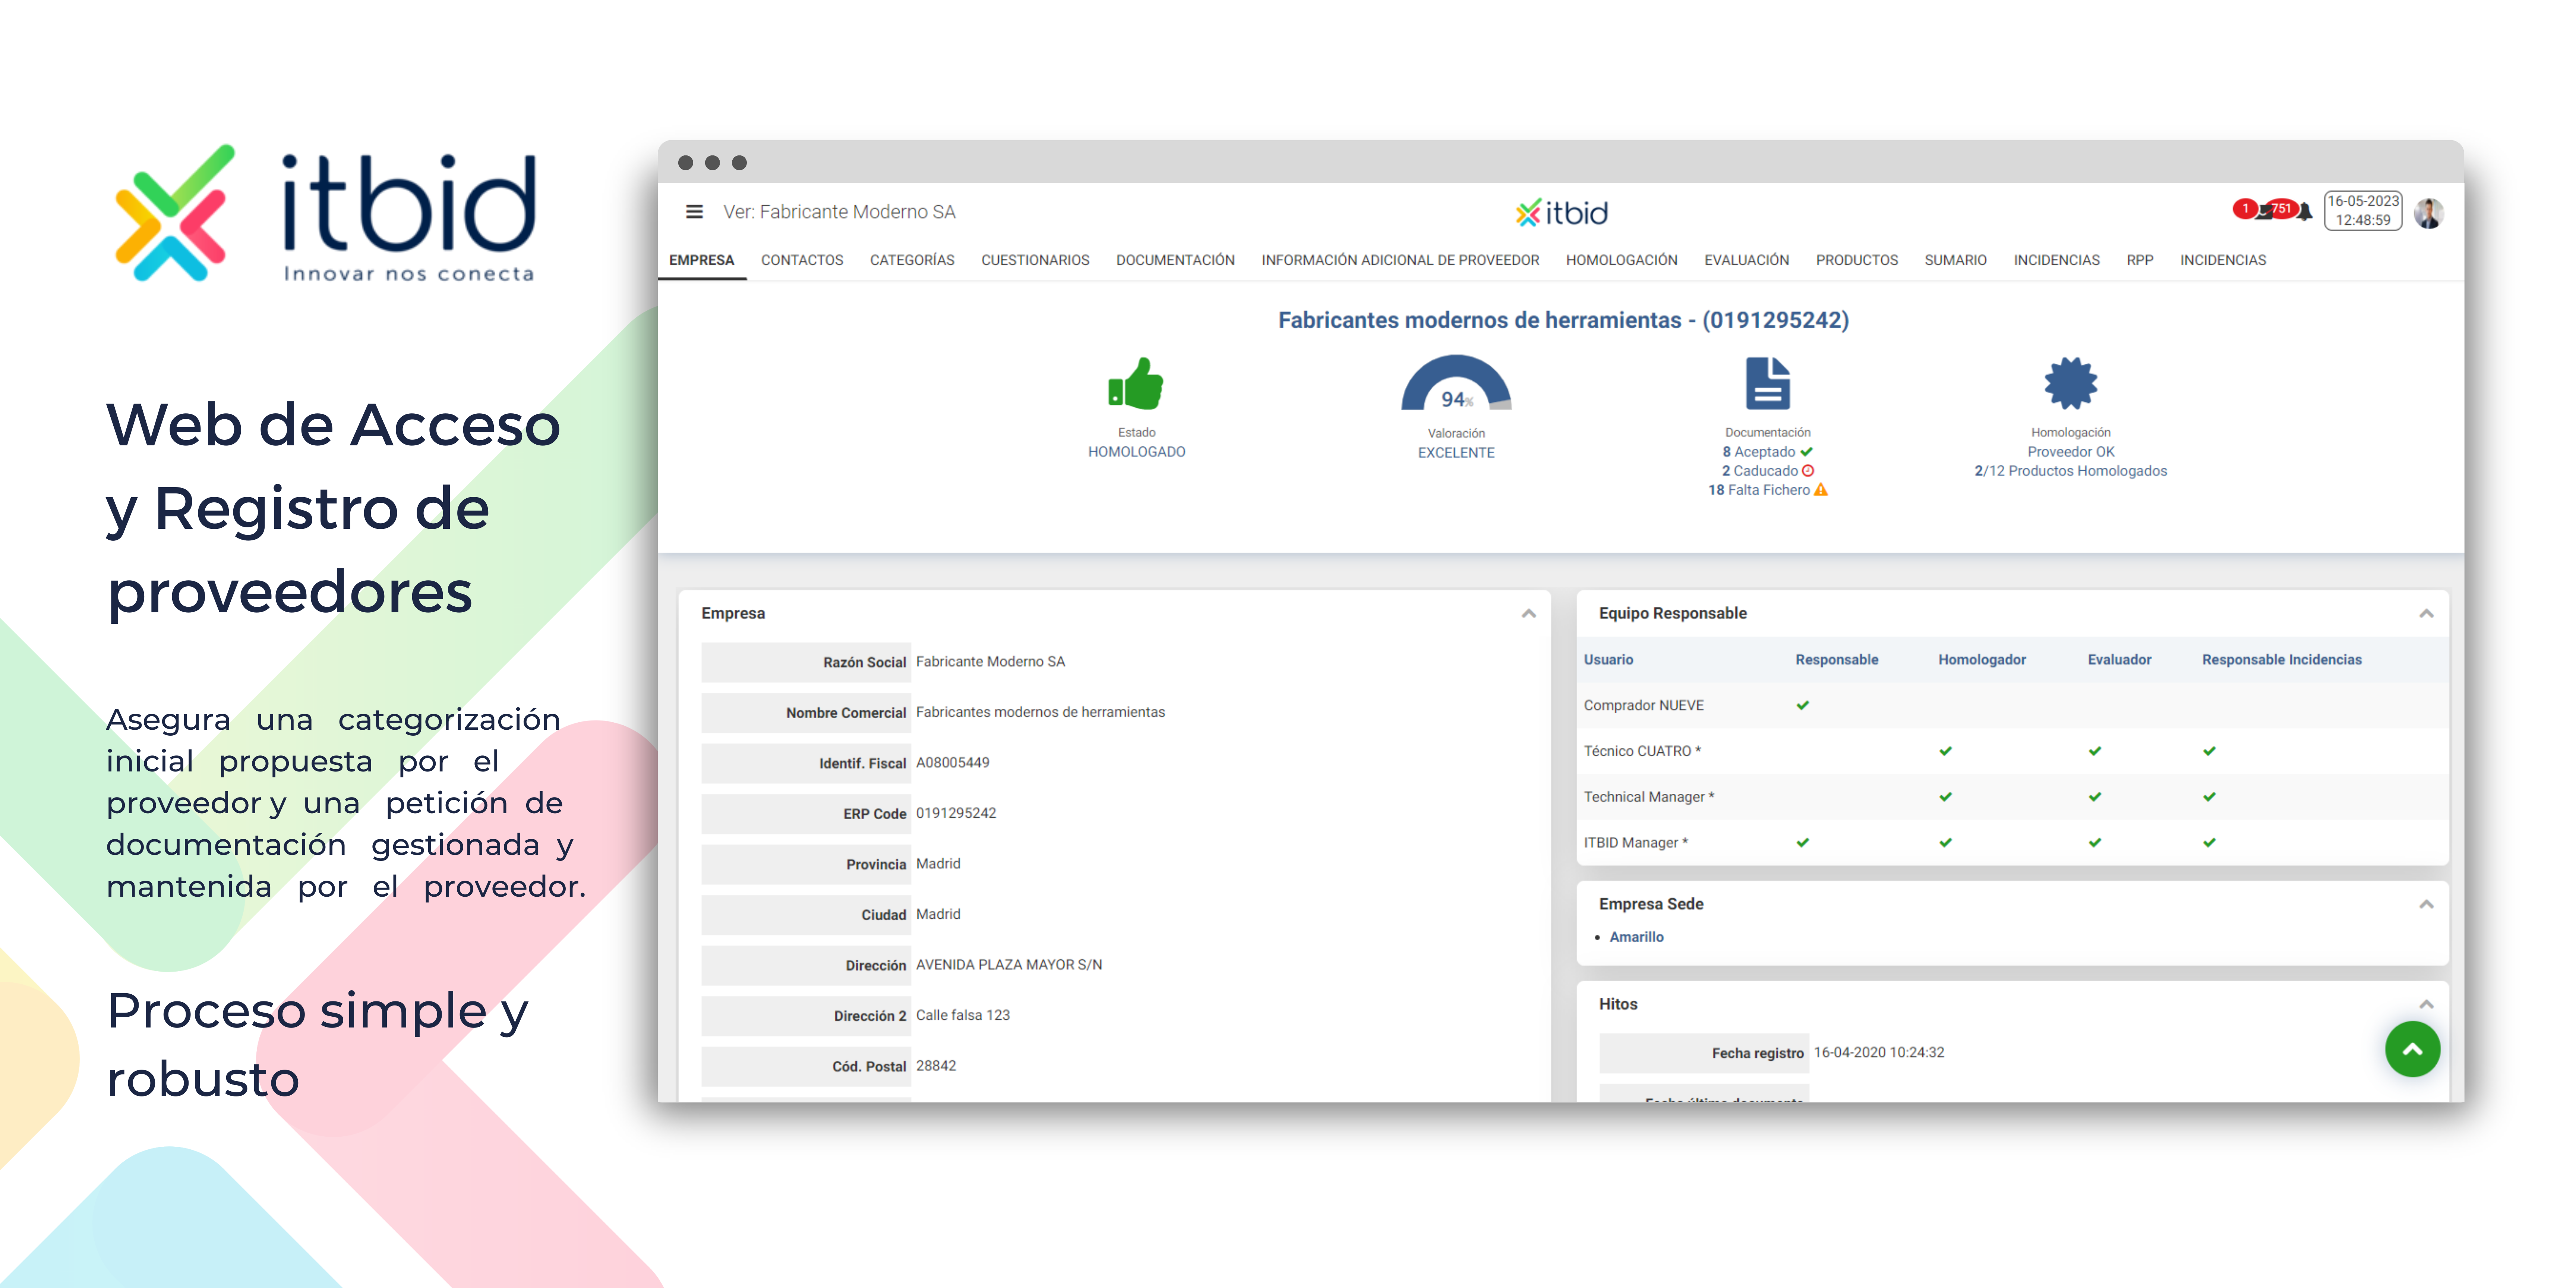Open the Amarillo sede link
This screenshot has height=1288, width=2576.
point(1636,937)
